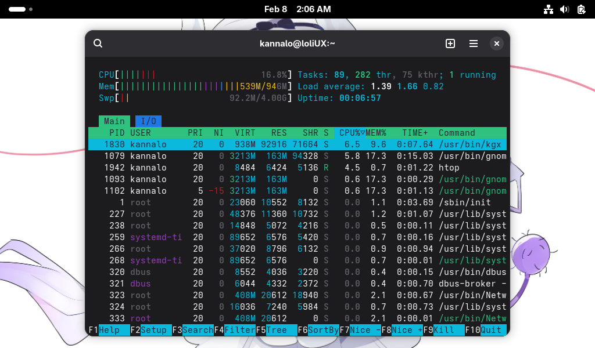Click the F3 Search function button
Viewport: 595px width, 348px height.
click(193, 330)
